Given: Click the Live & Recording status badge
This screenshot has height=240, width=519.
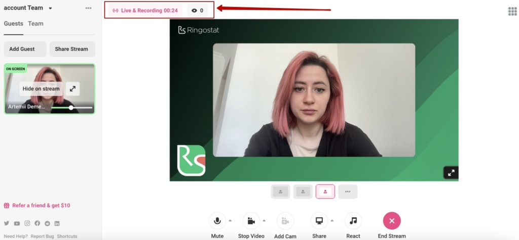Looking at the screenshot, I should pos(145,11).
